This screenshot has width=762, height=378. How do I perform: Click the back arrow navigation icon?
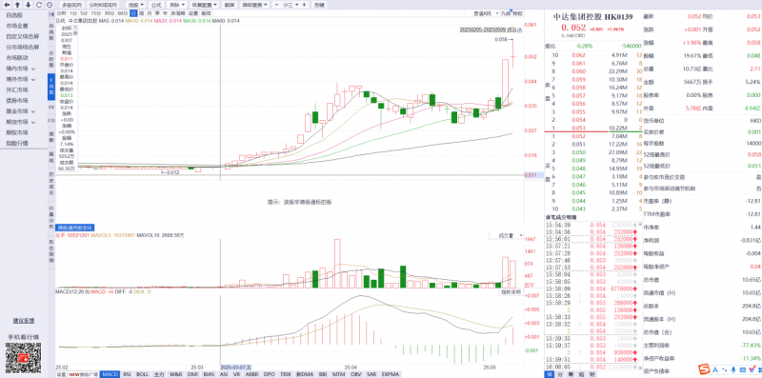[7, 5]
